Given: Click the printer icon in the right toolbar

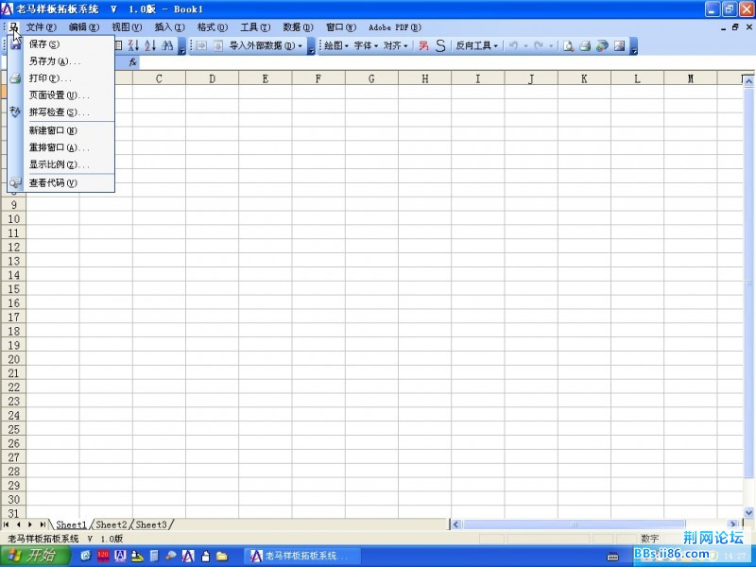Looking at the screenshot, I should pos(585,45).
